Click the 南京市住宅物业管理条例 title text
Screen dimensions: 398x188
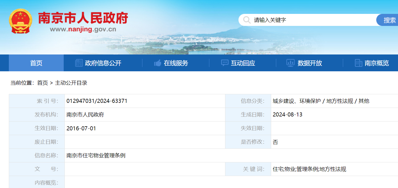click(96, 155)
